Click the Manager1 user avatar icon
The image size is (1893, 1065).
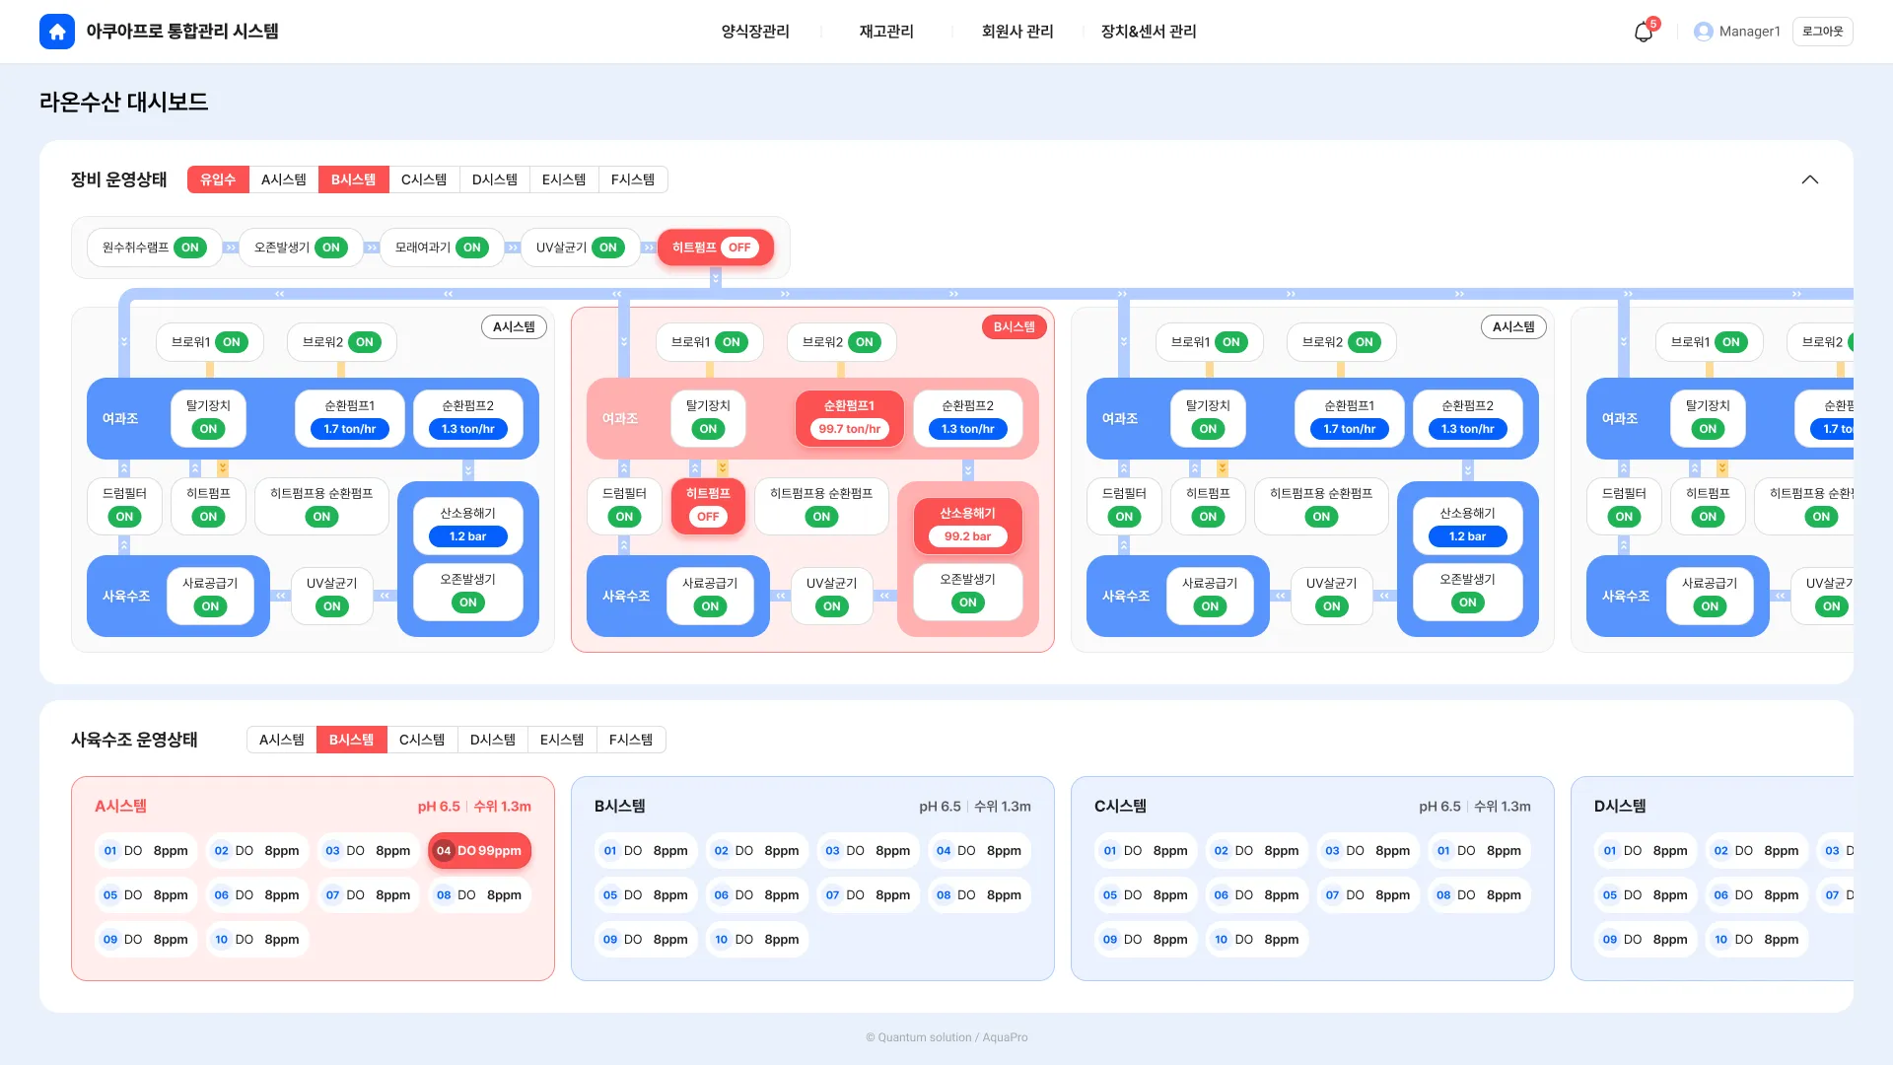(x=1703, y=32)
